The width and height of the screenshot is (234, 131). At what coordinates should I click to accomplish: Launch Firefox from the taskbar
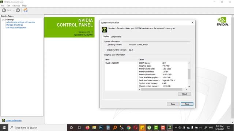click(87, 128)
